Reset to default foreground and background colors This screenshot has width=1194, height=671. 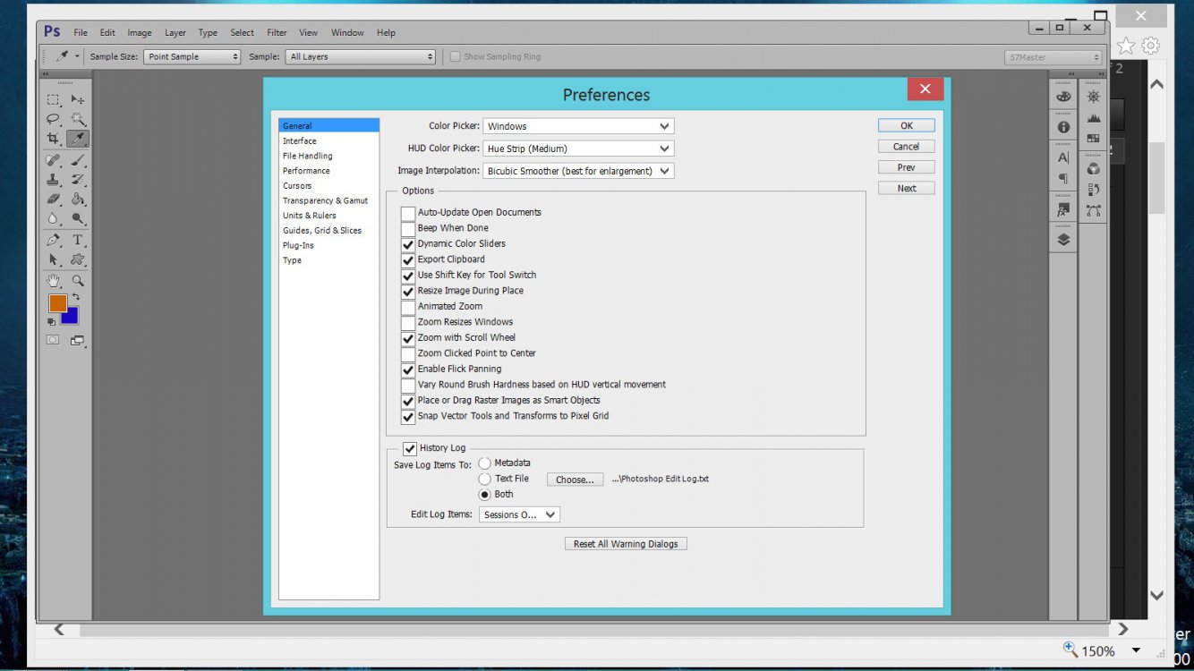[51, 320]
